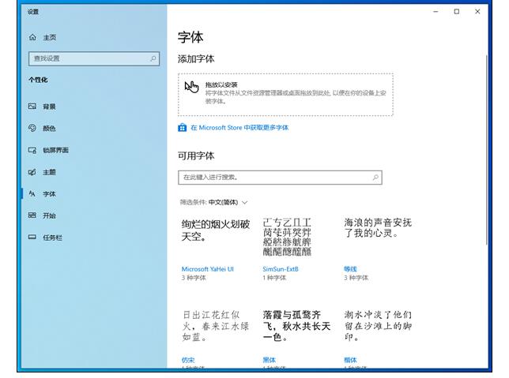Click the 添加字体 heading
Viewport: 509px width, 378px height.
(x=196, y=59)
